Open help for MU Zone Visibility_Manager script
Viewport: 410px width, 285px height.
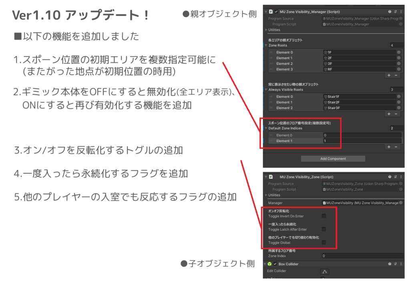(390, 12)
